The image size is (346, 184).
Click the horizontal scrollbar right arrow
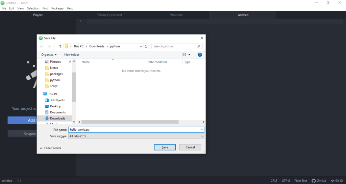[x=203, y=122]
